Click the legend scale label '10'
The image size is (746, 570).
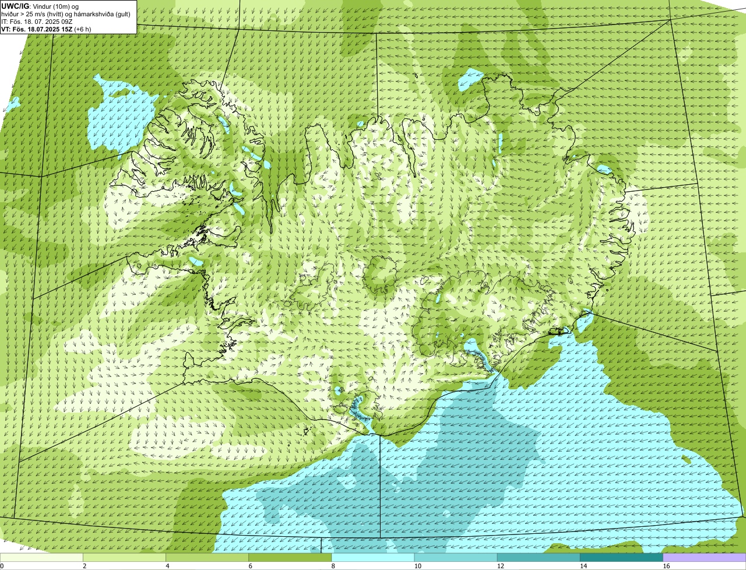point(417,566)
